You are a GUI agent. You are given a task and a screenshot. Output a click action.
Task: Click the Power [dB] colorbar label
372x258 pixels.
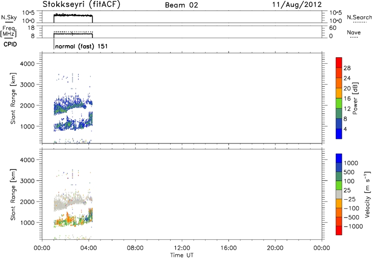[x=355, y=98]
